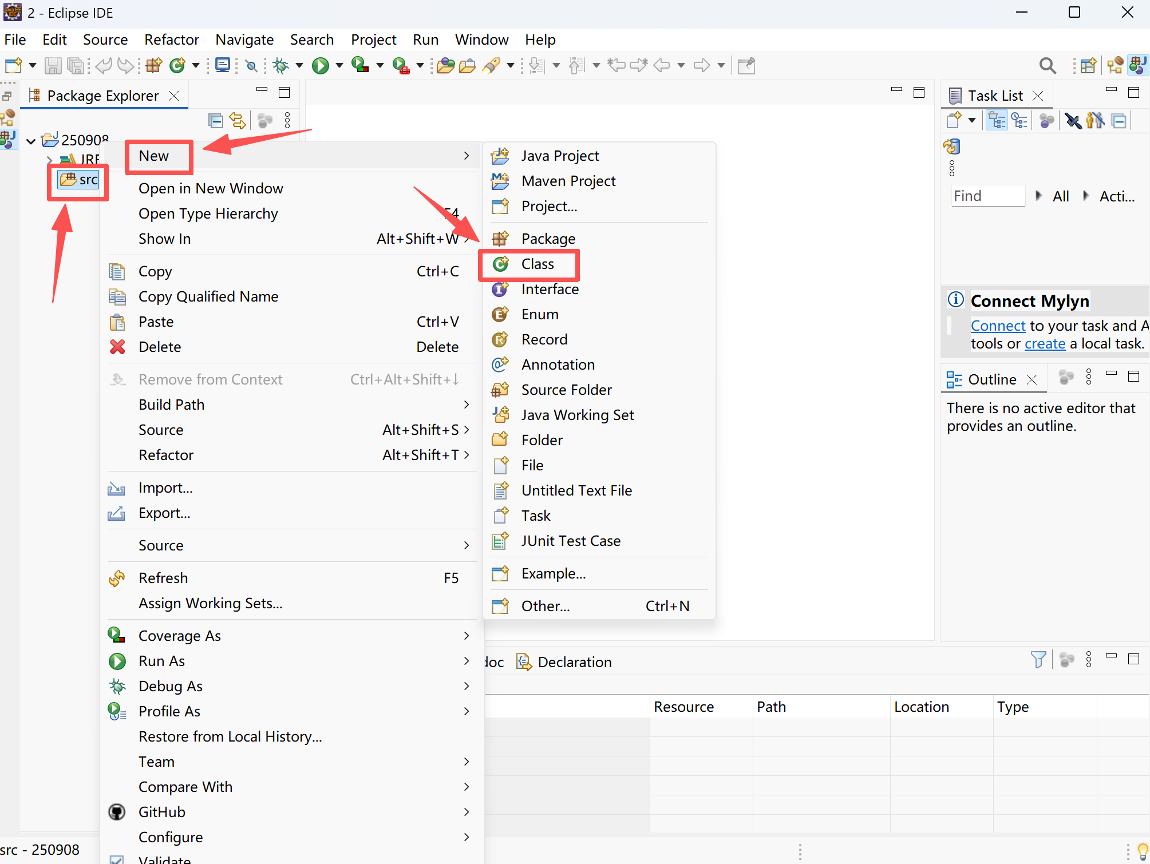Open the Window menu in menu bar
The height and width of the screenshot is (864, 1150).
481,39
